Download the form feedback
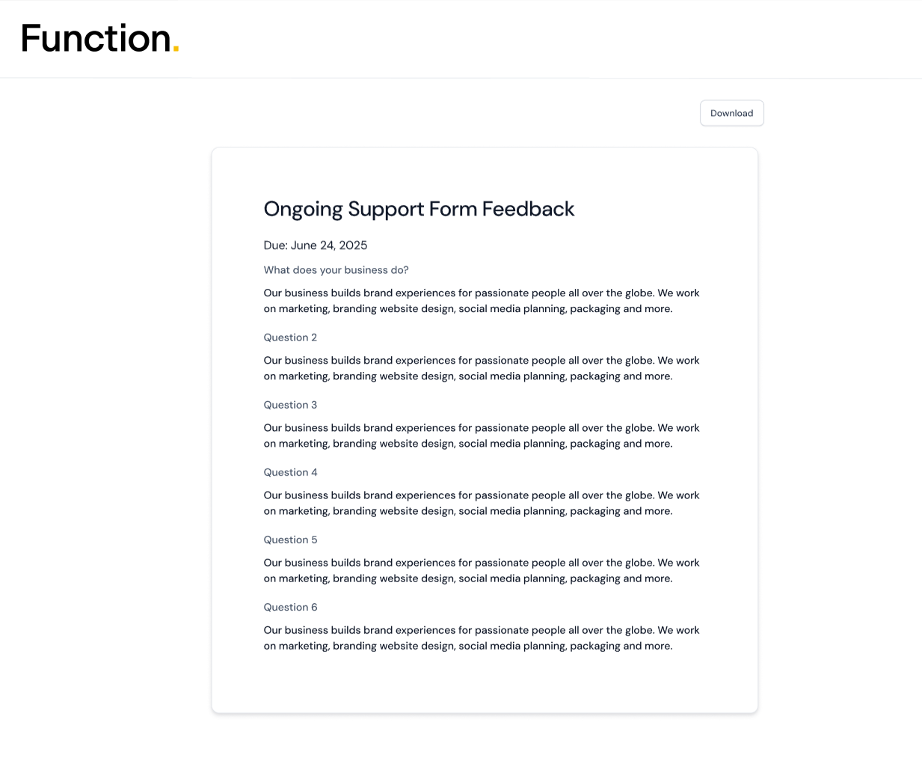 tap(731, 113)
